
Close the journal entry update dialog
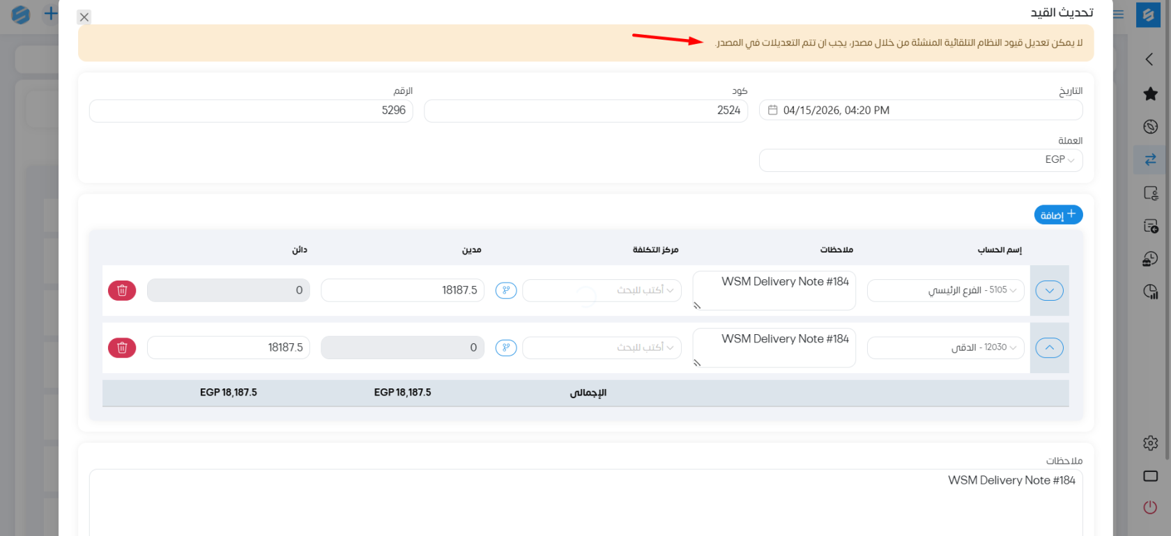(x=84, y=17)
